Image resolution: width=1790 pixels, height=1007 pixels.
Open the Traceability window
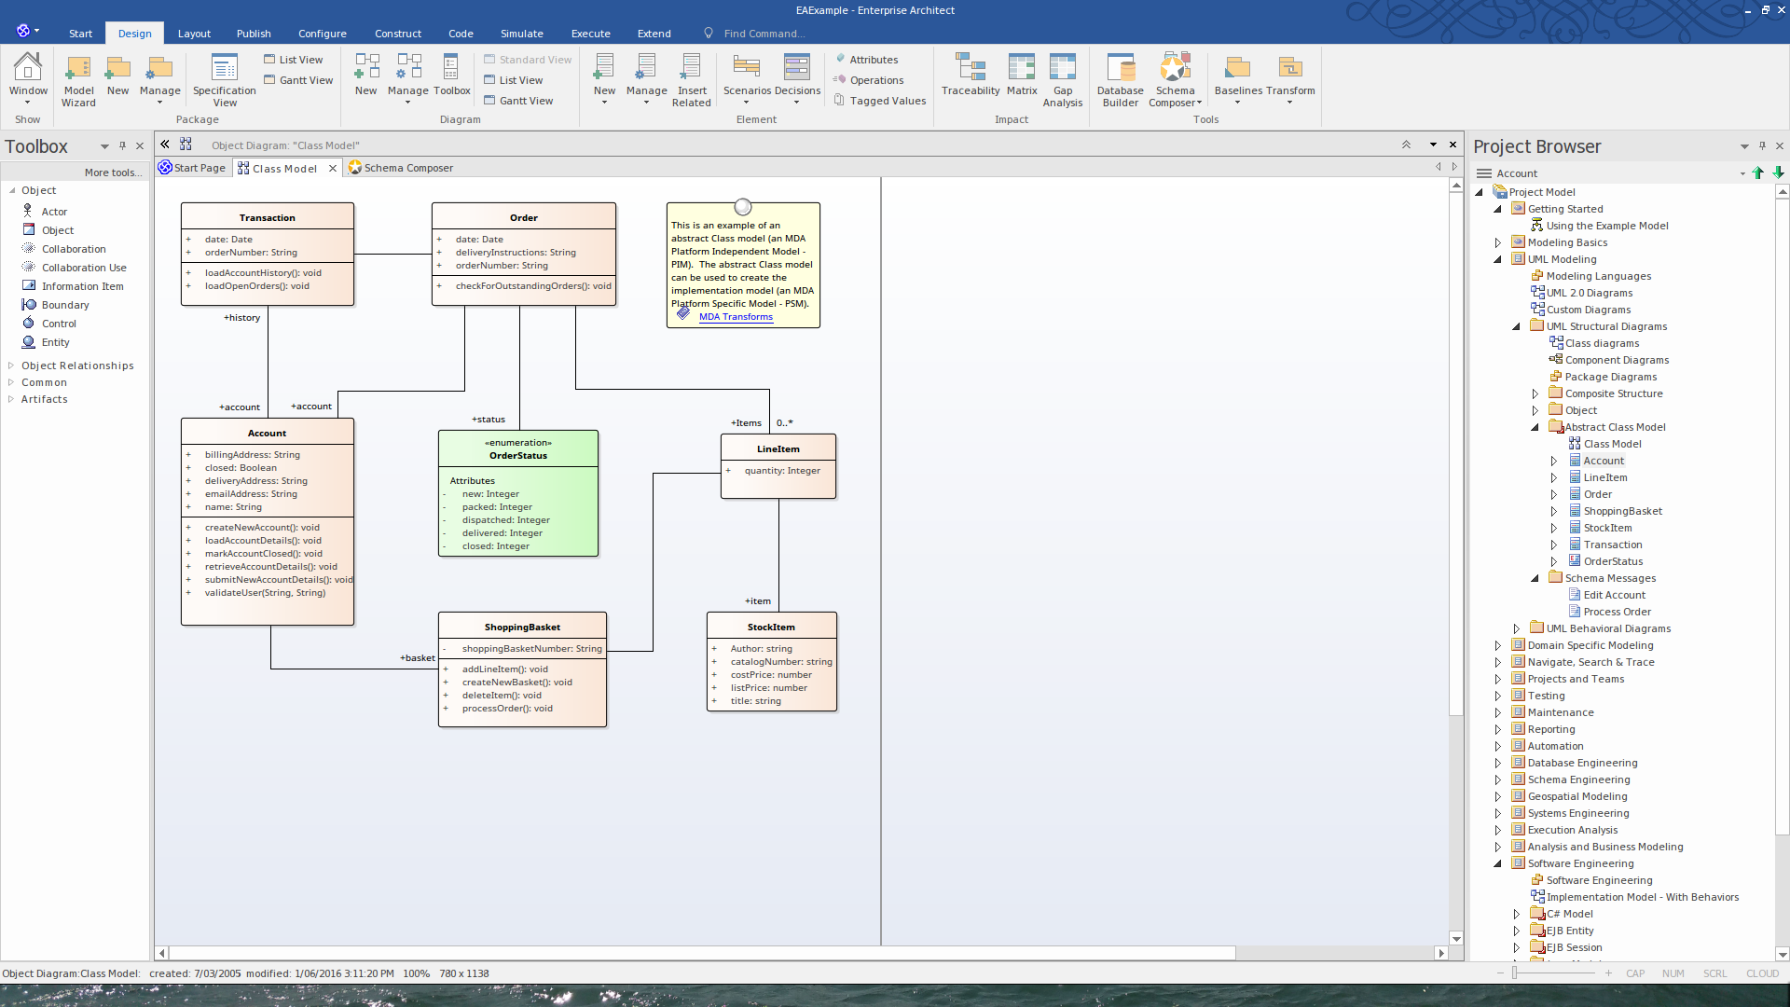[x=970, y=75]
